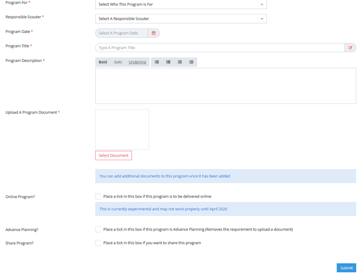The height and width of the screenshot is (275, 361).
Task: Submit the program form
Action: (346, 268)
